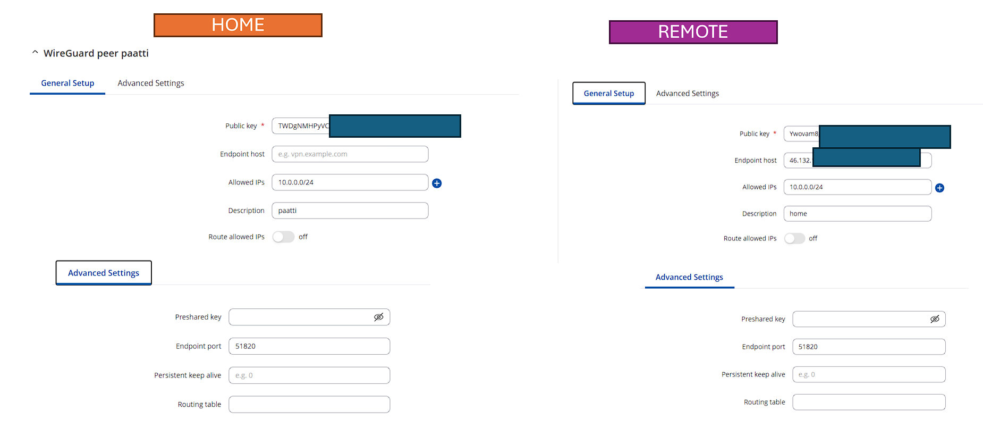The height and width of the screenshot is (427, 983).
Task: Focus REMOTE Persistent keep alive field
Action: pyautogui.click(x=869, y=374)
